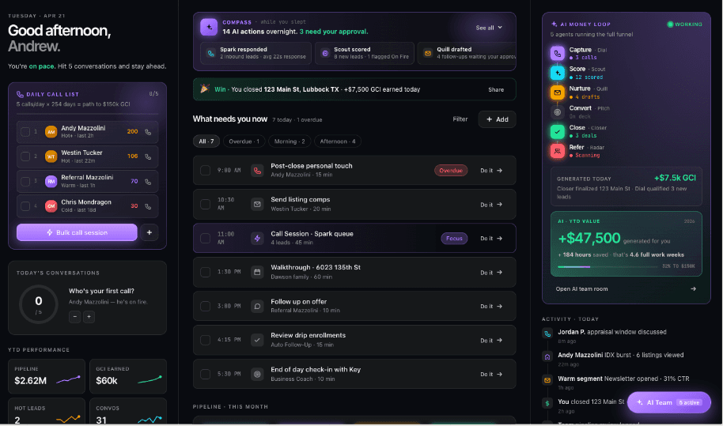
Task: Check off Post-close personal touch task
Action: click(x=205, y=171)
